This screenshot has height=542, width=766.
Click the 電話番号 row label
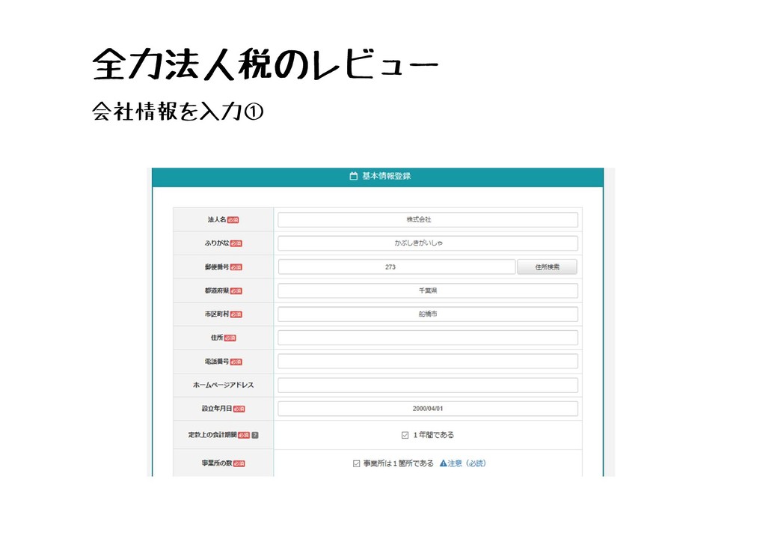[x=217, y=362]
